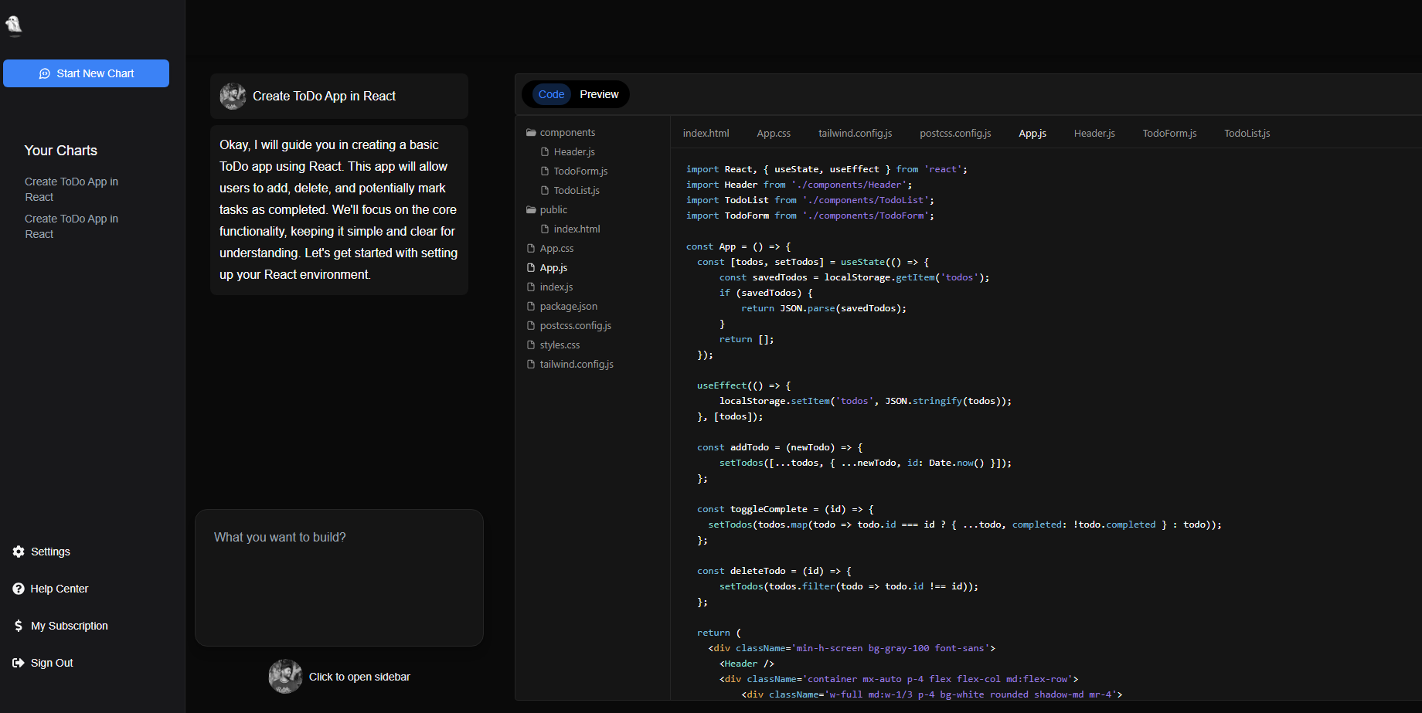
Task: Open Header.js in file tree
Action: coord(574,152)
